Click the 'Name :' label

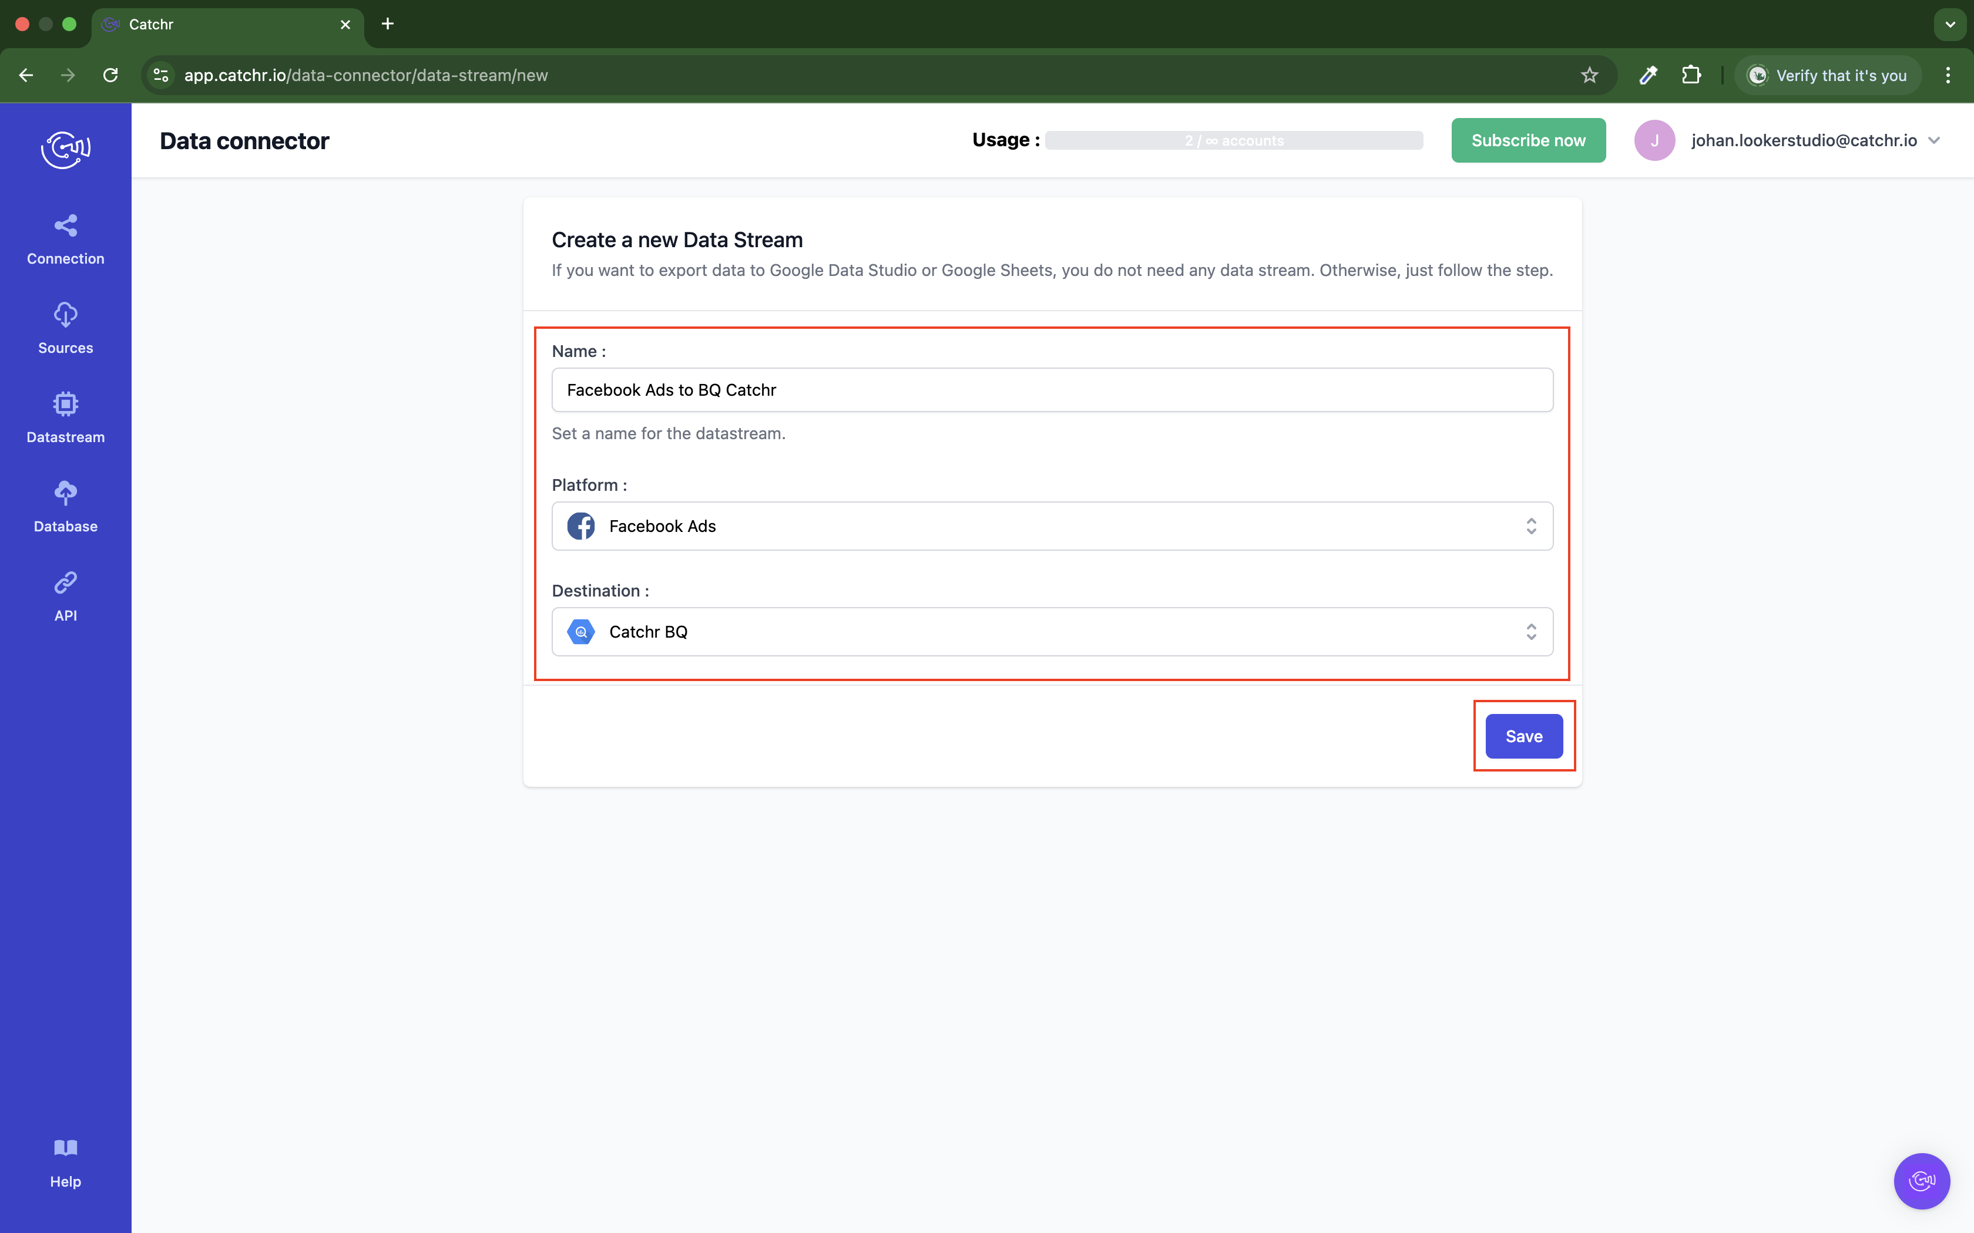pos(578,352)
